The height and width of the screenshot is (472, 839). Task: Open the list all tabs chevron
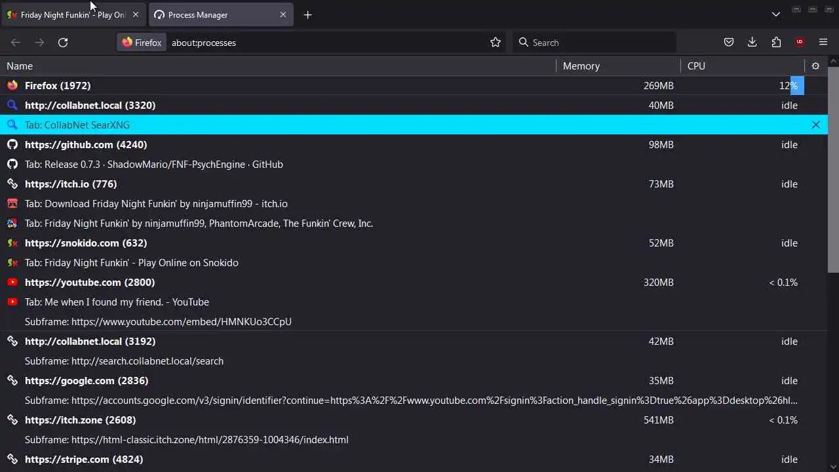(x=776, y=14)
